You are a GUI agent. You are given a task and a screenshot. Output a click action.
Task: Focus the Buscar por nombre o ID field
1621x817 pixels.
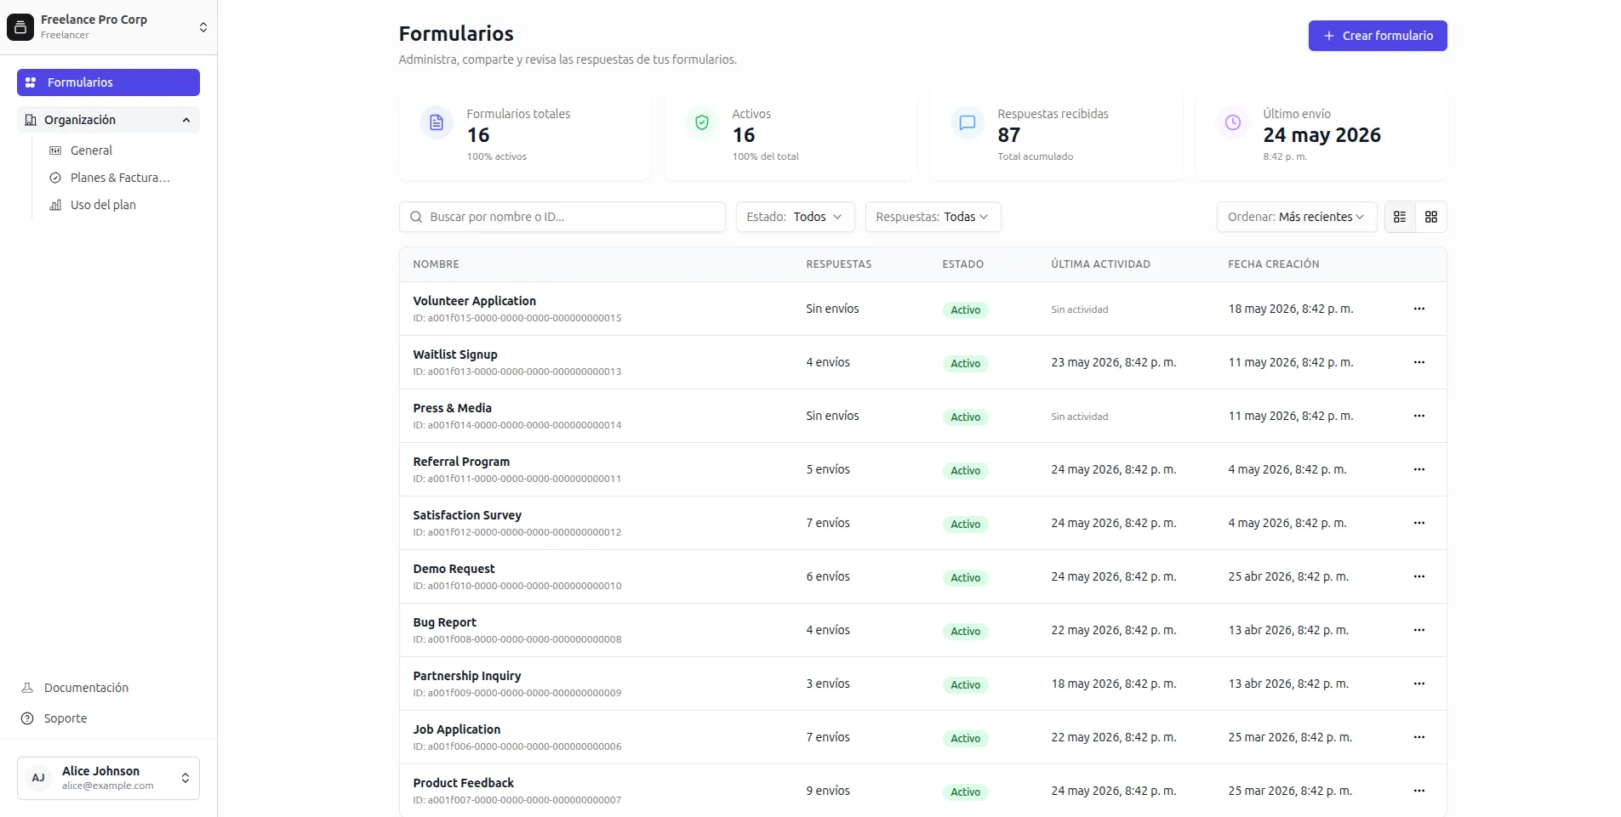coord(562,217)
